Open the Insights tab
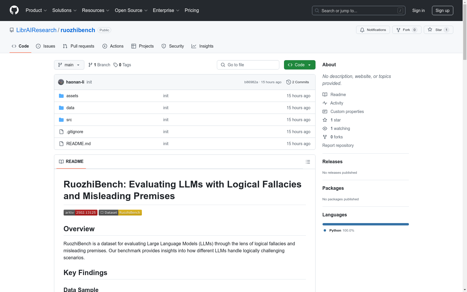The width and height of the screenshot is (467, 292). (x=202, y=46)
